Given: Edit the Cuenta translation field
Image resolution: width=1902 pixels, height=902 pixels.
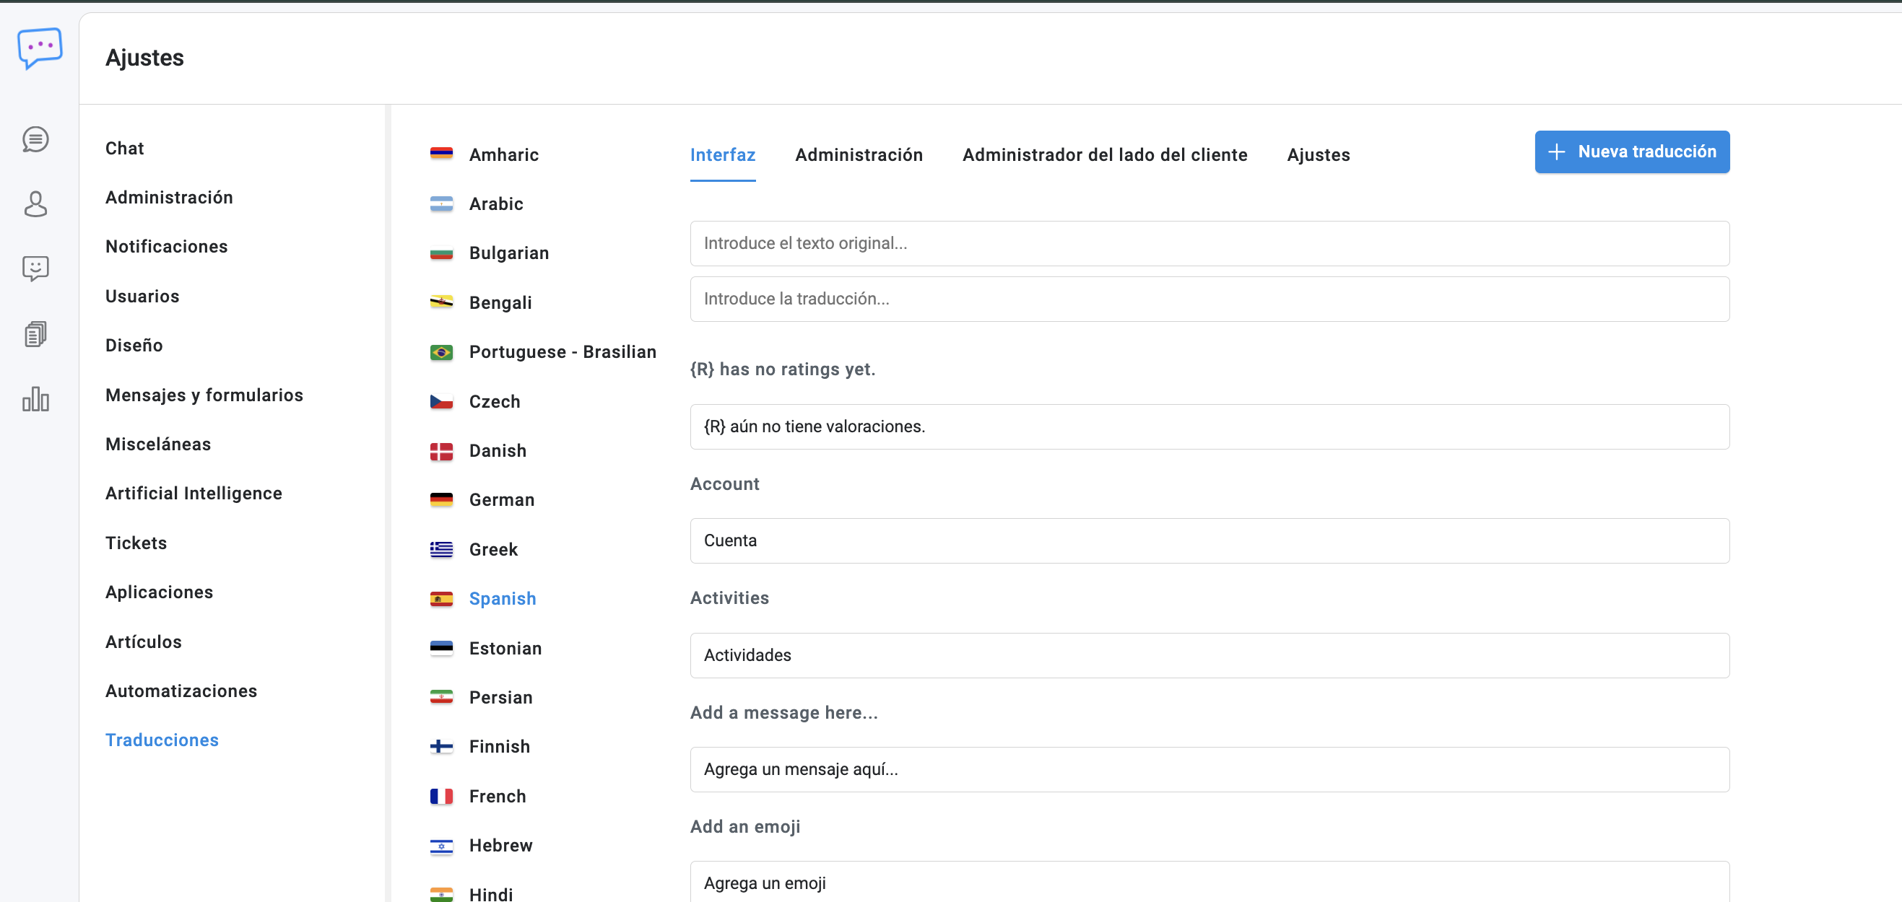Looking at the screenshot, I should (x=1209, y=540).
